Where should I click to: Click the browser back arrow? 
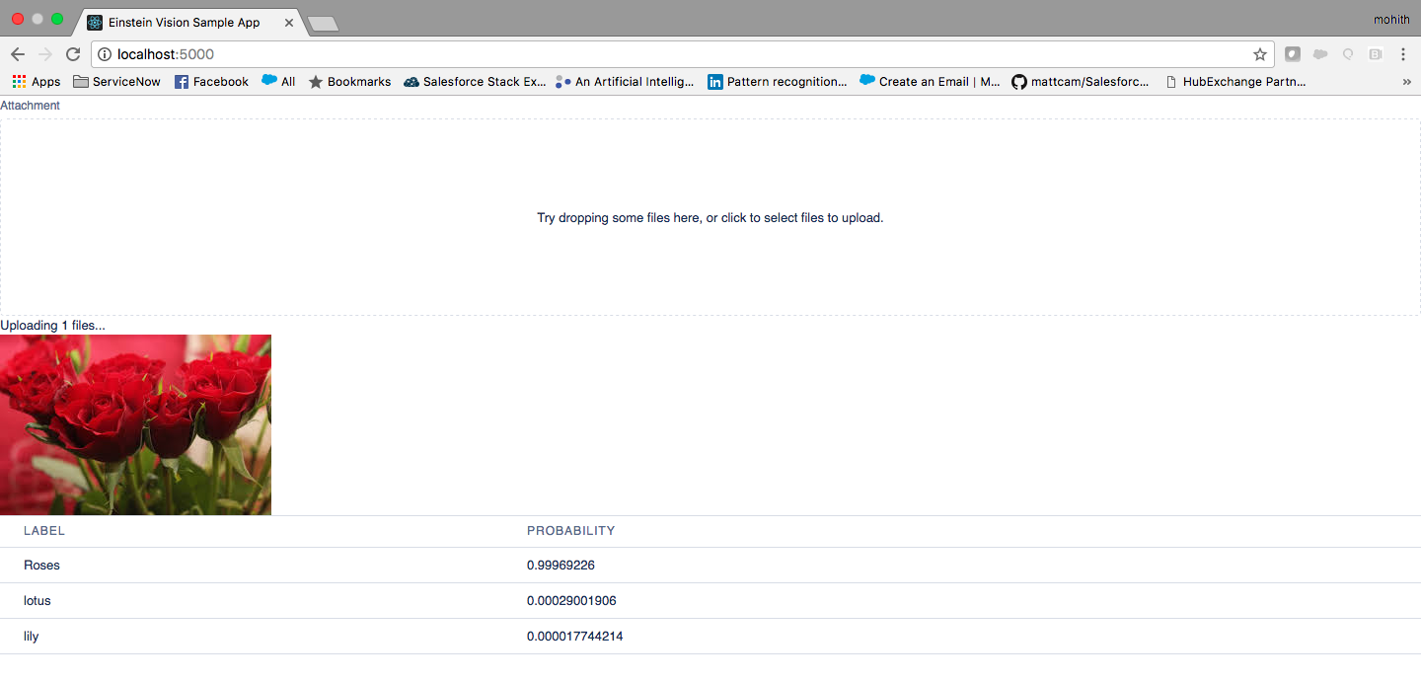click(18, 54)
